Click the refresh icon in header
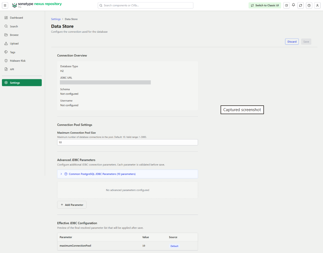The image size is (323, 253). click(x=300, y=5)
